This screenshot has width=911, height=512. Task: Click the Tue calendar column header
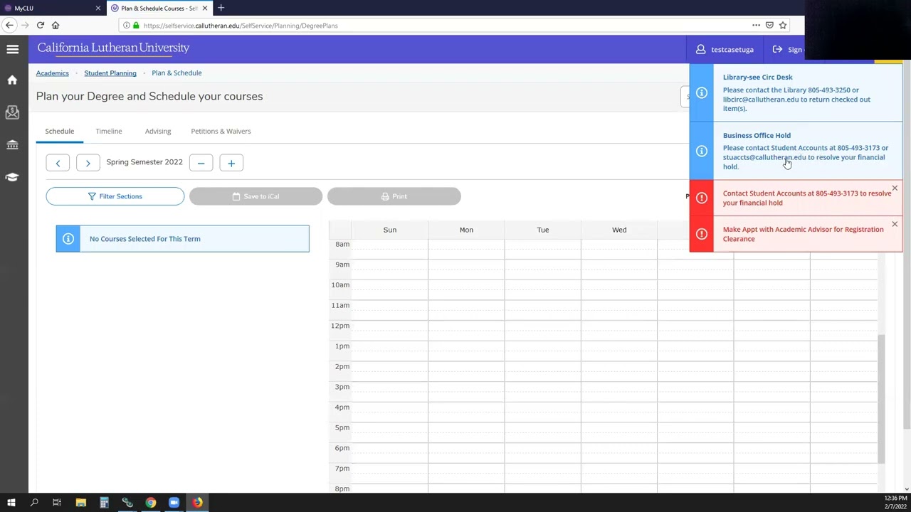click(x=543, y=230)
